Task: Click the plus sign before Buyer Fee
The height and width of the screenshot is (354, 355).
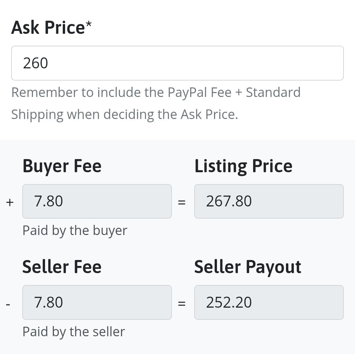Action: tap(10, 202)
